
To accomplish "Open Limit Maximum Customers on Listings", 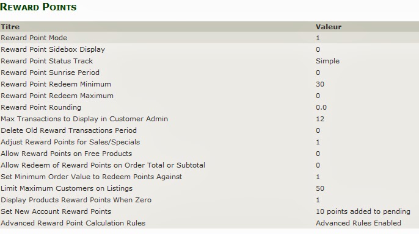I will click(x=209, y=188).
